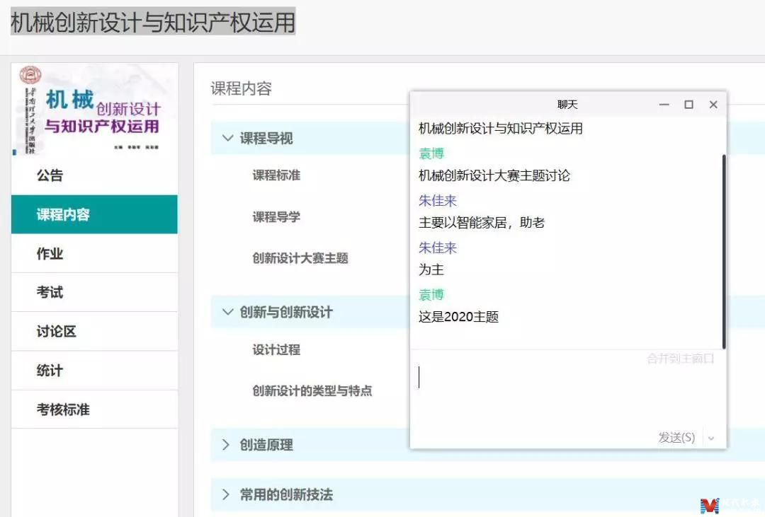
Task: Collapse the 课程导视 section
Action: click(227, 138)
